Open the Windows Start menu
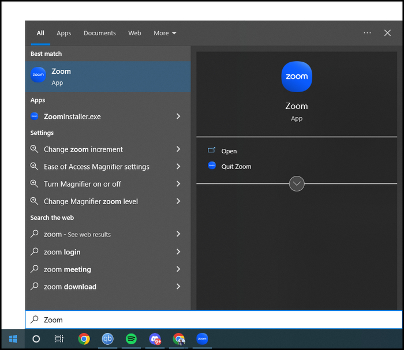This screenshot has width=404, height=350. point(13,339)
